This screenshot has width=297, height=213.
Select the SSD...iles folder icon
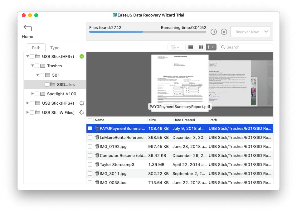point(53,84)
